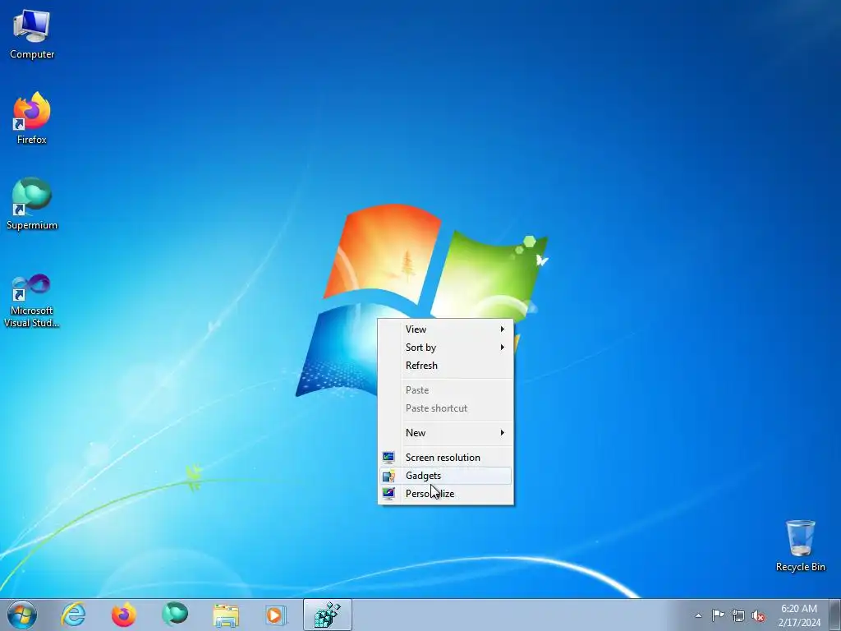Launch Firefox from the taskbar
This screenshot has height=631, width=841.
coord(123,615)
